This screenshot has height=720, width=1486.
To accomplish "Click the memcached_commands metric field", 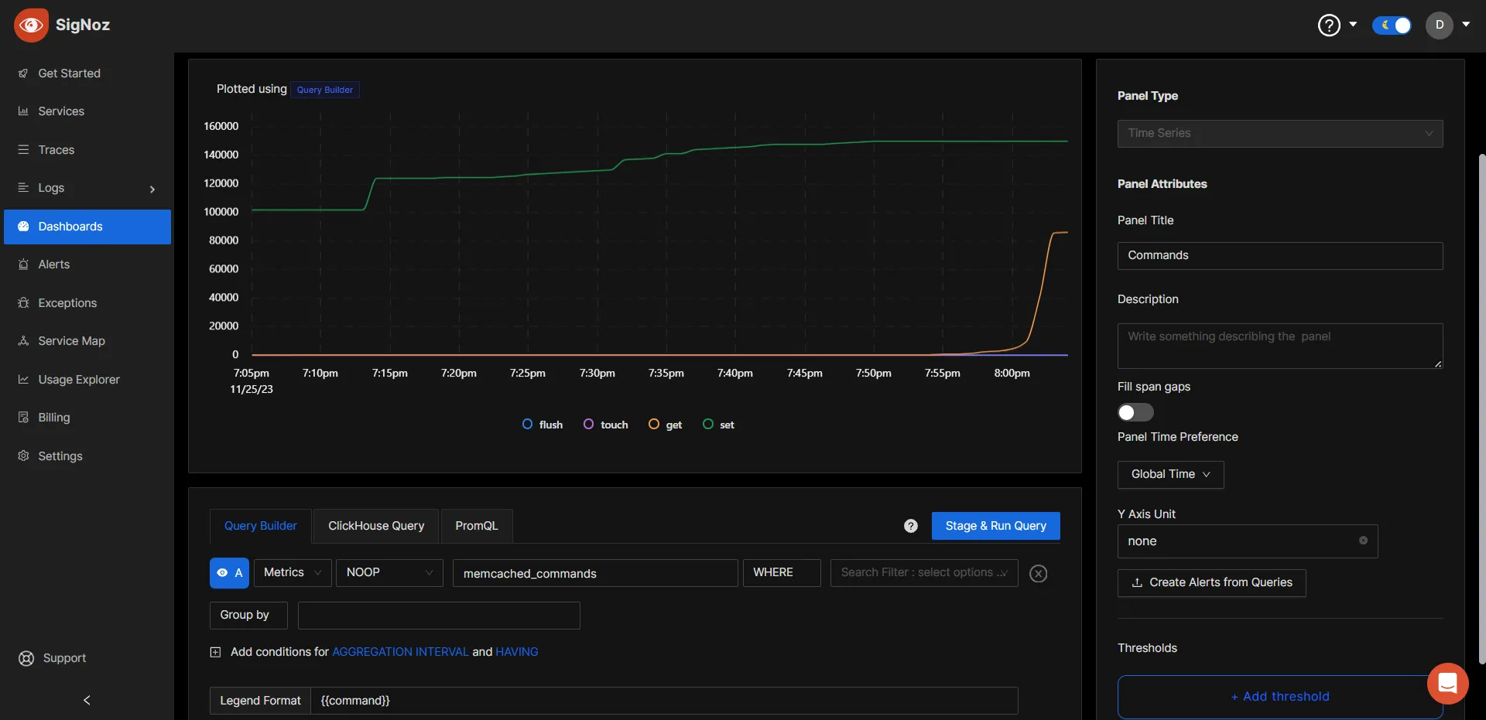I will click(x=595, y=573).
